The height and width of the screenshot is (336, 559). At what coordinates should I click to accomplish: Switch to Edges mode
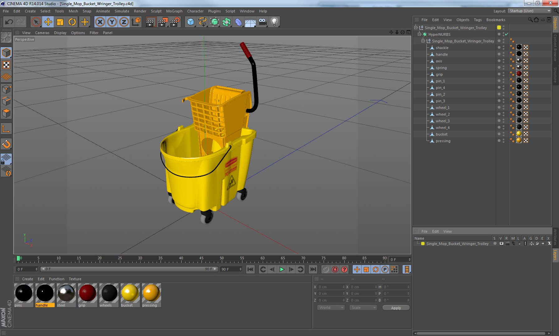point(6,101)
